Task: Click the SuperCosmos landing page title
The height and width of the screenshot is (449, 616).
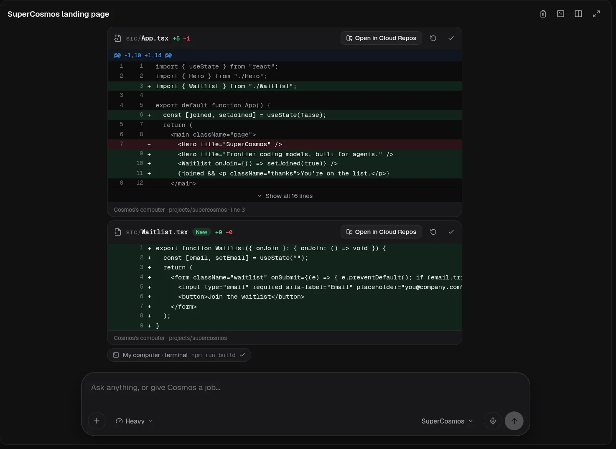Action: pyautogui.click(x=59, y=14)
